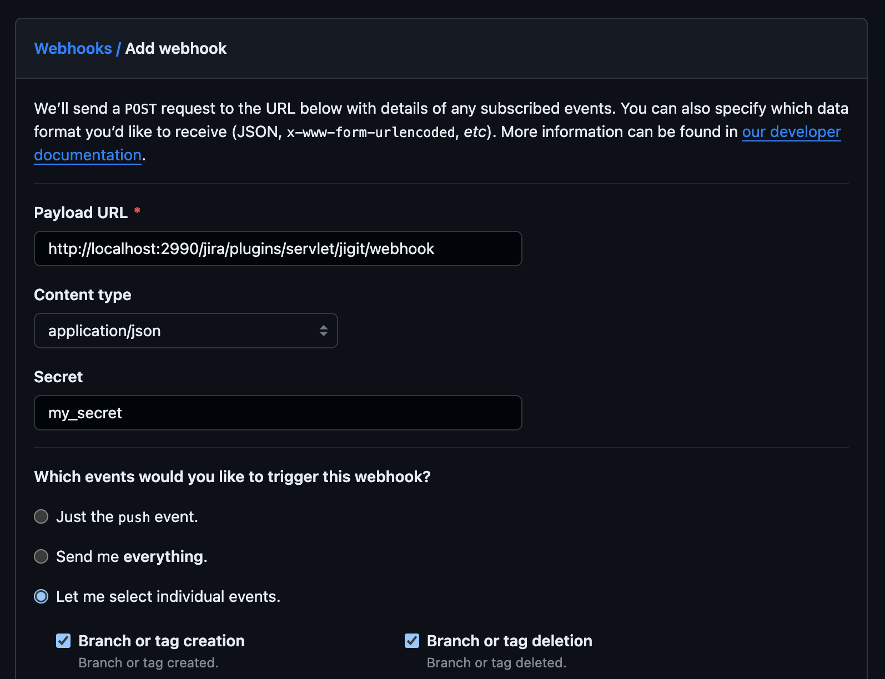Viewport: 885px width, 679px height.
Task: Click the "Branch or tag deleted." description
Action: (x=496, y=663)
